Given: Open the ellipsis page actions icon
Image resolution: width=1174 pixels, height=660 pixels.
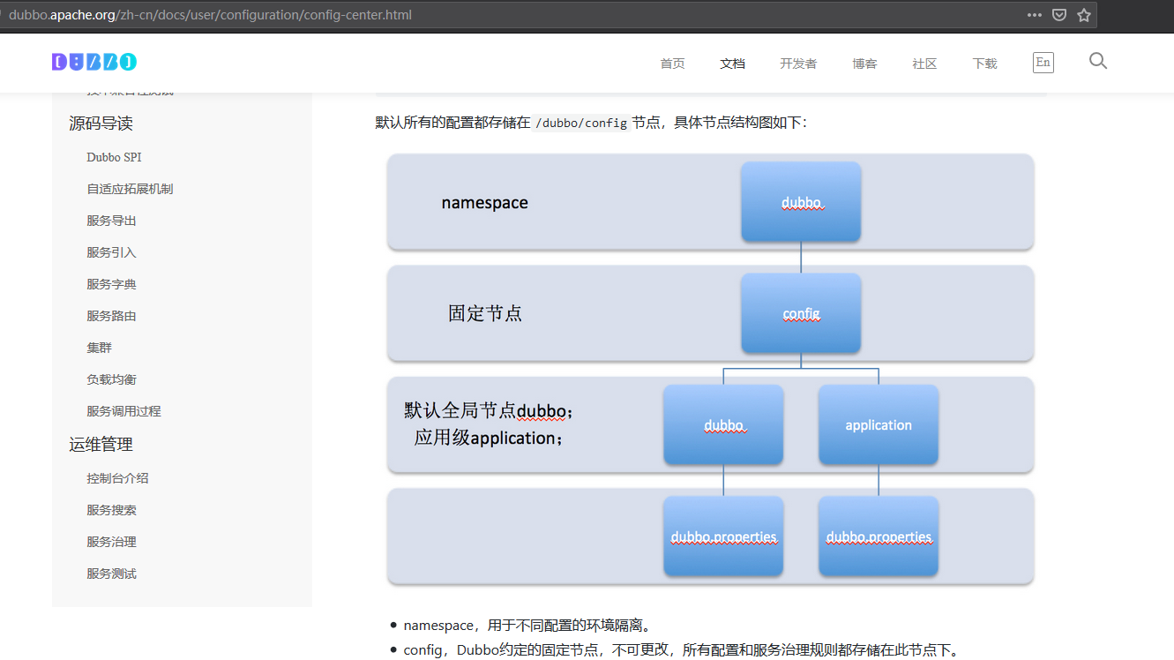Looking at the screenshot, I should (x=1035, y=14).
